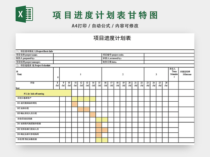210x157 pixels.
Task: Click the empty field beside project manager
Action: pyautogui.click(x=78, y=62)
